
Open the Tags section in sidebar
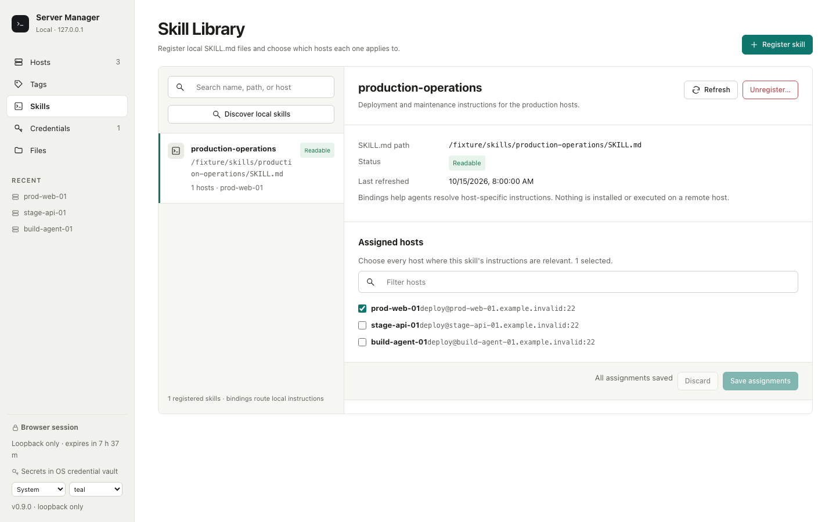67,84
